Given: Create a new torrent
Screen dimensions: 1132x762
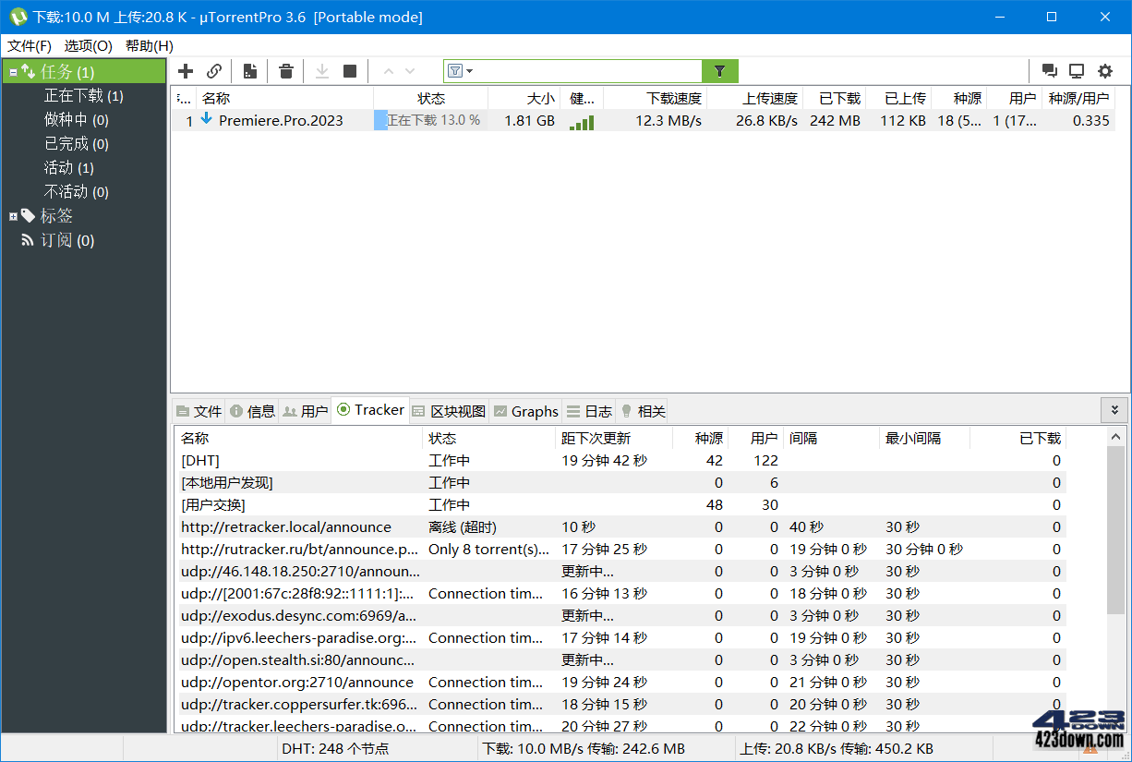Looking at the screenshot, I should (x=249, y=70).
